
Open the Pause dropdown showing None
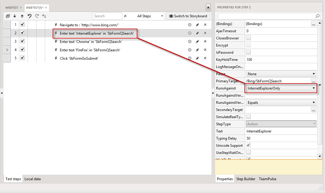pos(281,74)
